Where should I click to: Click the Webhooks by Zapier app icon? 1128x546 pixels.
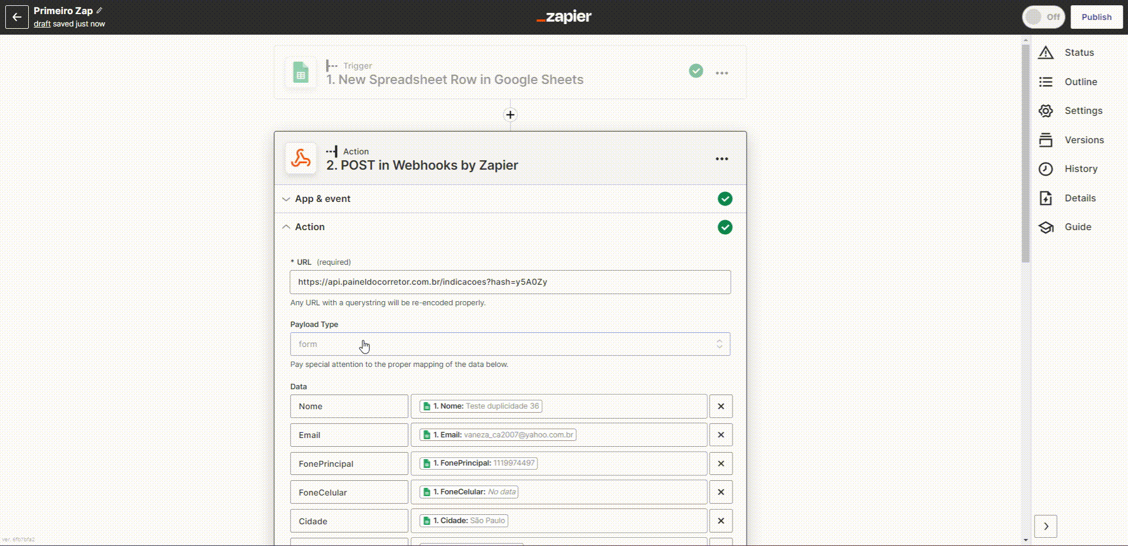(x=301, y=159)
